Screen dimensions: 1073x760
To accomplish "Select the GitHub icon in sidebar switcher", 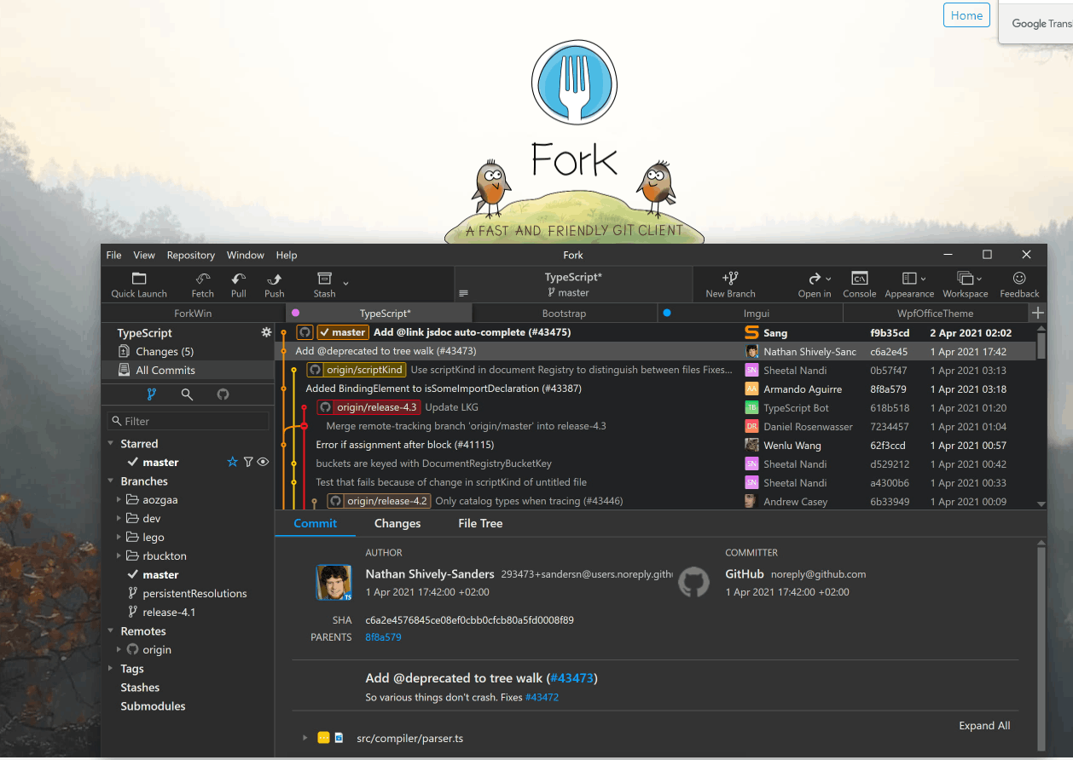I will pyautogui.click(x=223, y=394).
